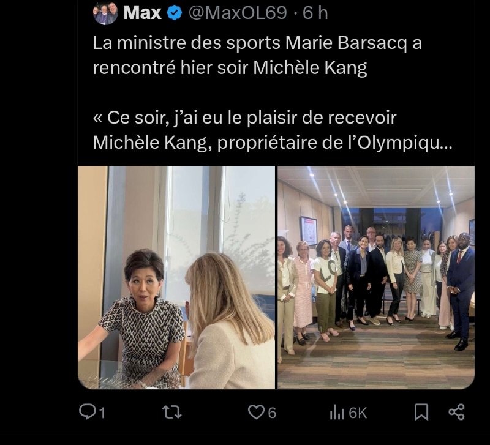Bookmark this post by Max
The width and height of the screenshot is (490, 445).
(421, 413)
